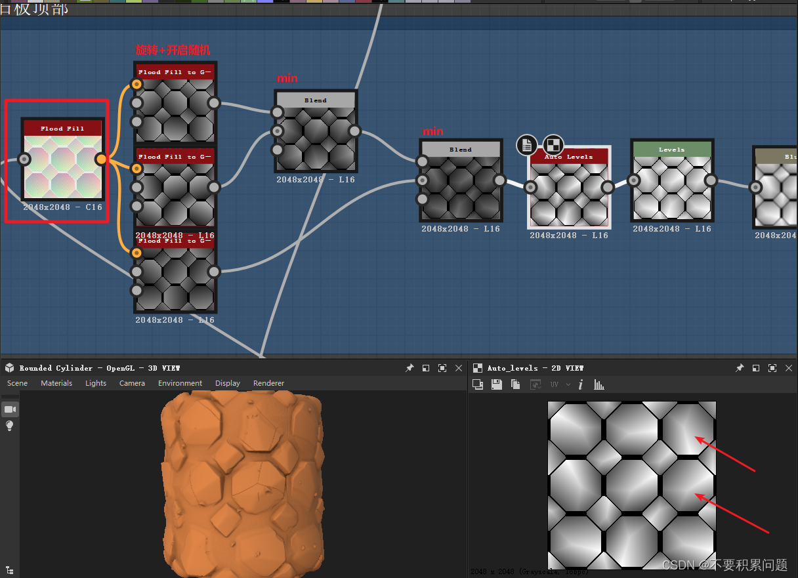Open the Scene menu
The image size is (798, 578).
[18, 383]
